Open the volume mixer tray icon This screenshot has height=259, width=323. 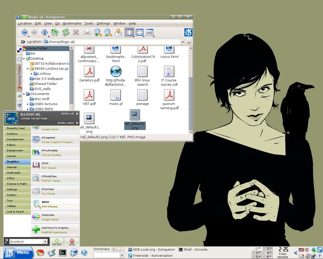[x=307, y=256]
